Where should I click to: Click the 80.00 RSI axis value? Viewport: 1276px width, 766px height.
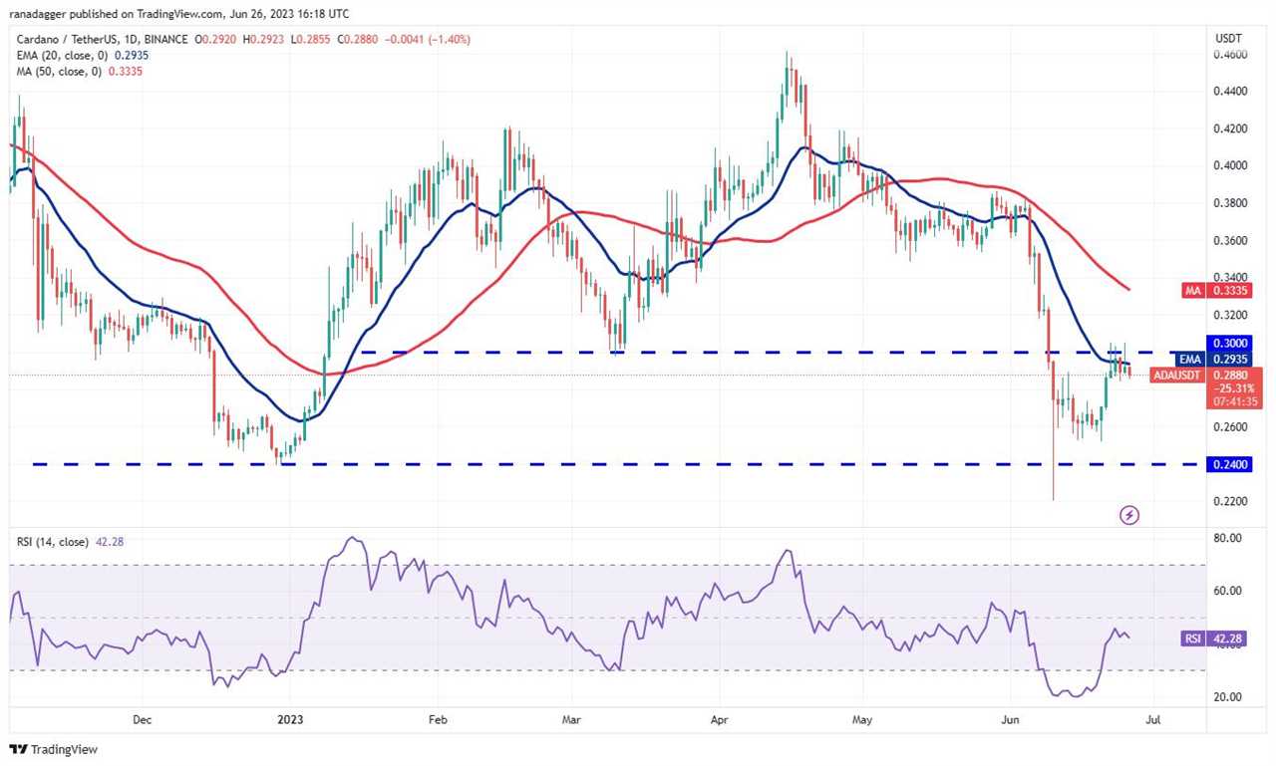coord(1227,538)
